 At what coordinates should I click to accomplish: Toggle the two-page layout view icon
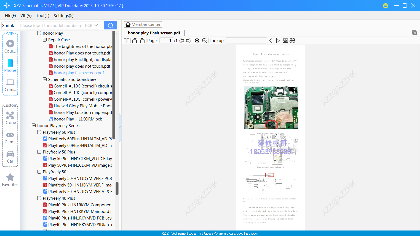[127, 41]
